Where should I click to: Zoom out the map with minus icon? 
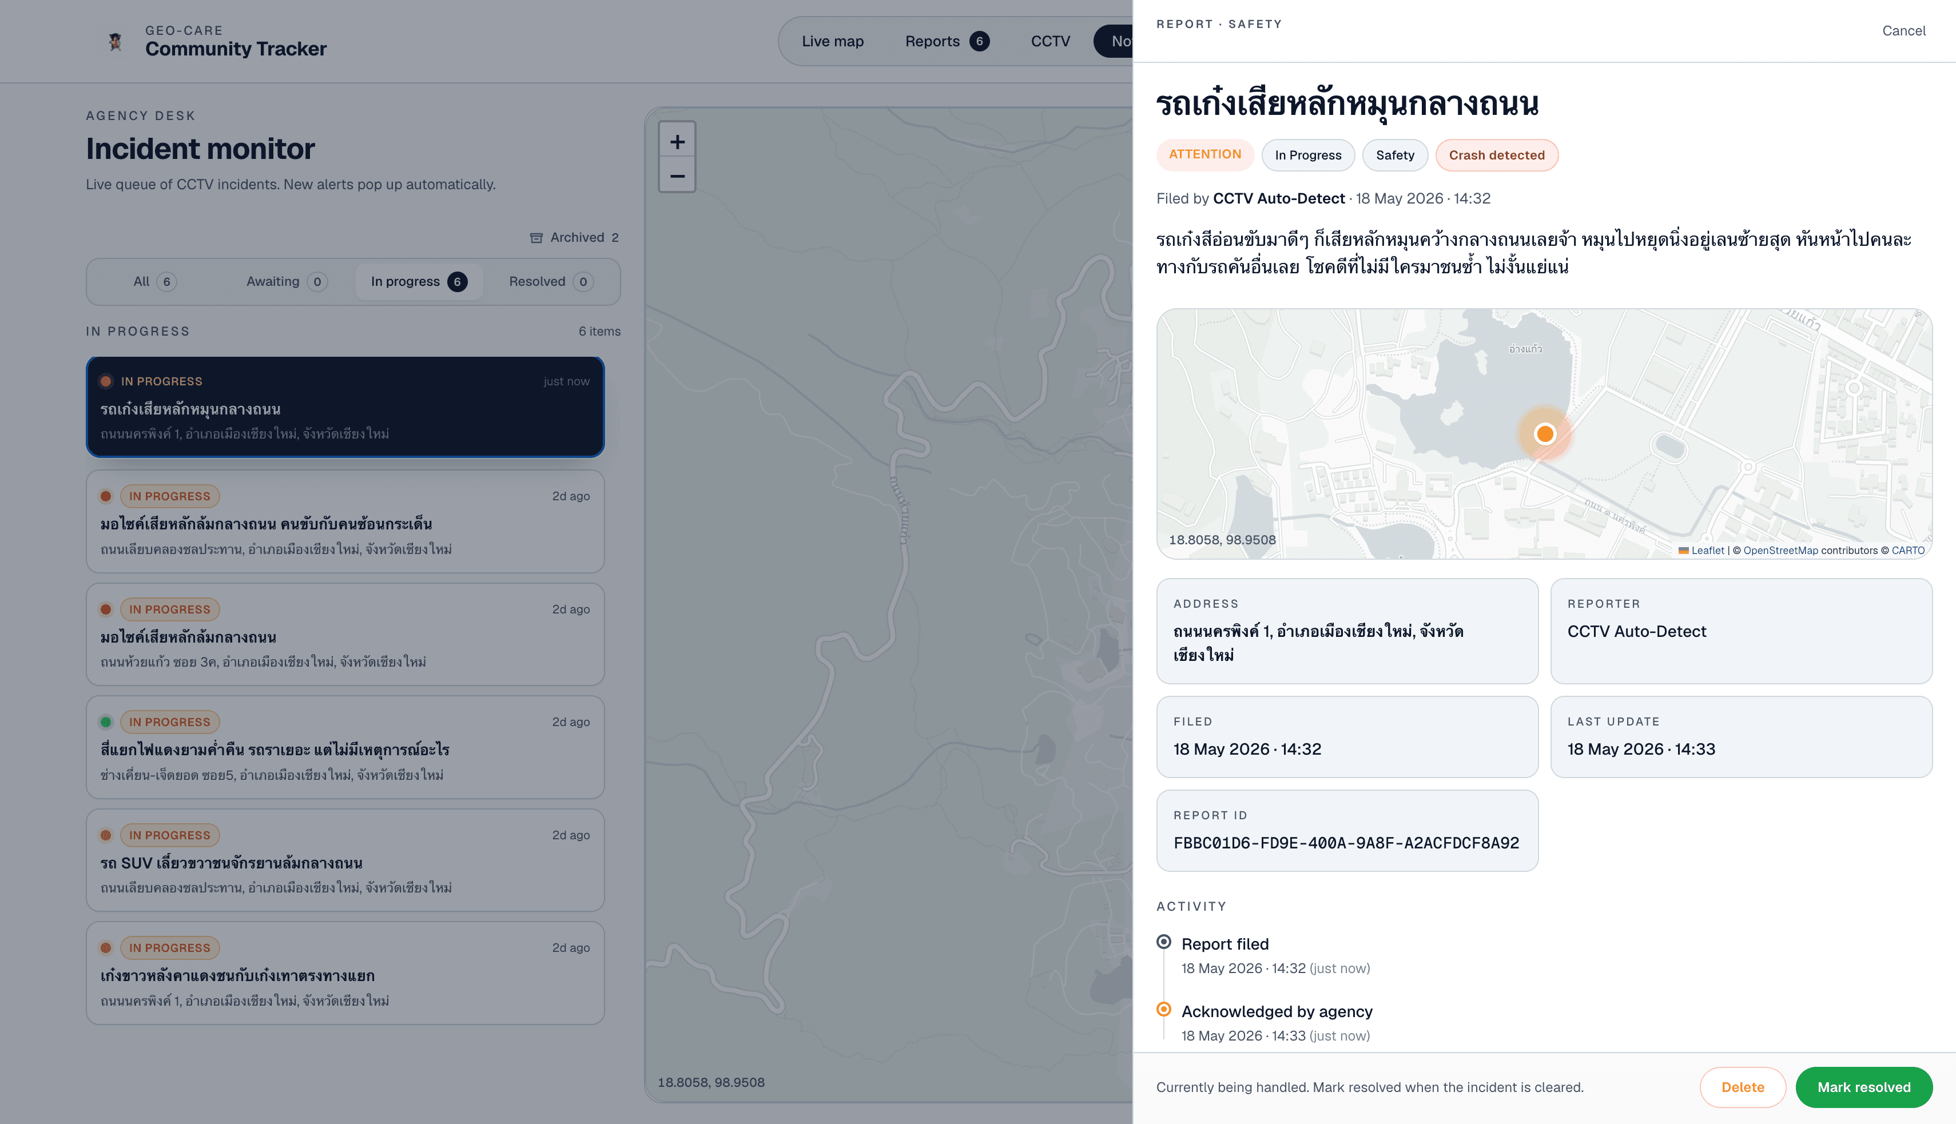coord(677,176)
